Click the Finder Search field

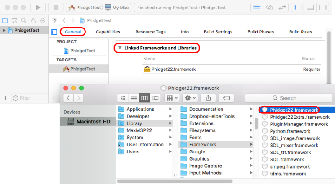(288, 98)
